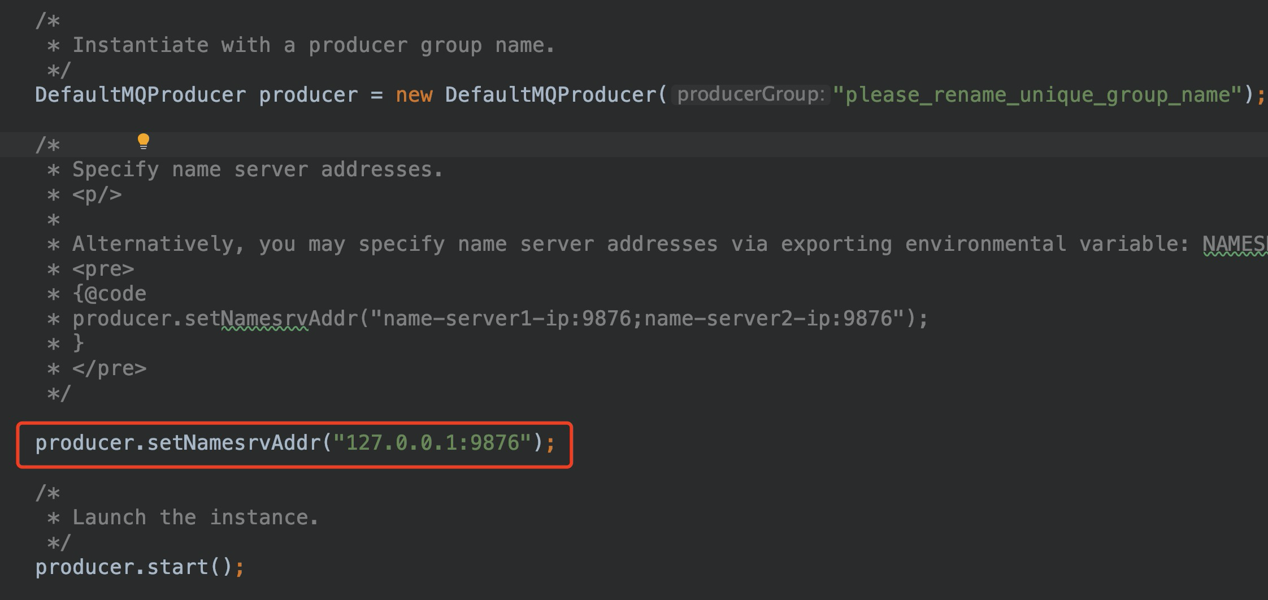The image size is (1268, 600).
Task: Click comment 'Instantiate with a producer group name.'
Action: point(314,45)
